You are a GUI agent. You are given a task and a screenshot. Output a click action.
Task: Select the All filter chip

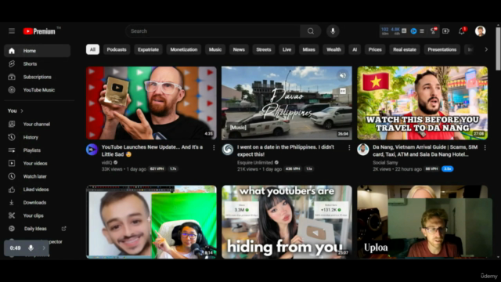[92, 49]
